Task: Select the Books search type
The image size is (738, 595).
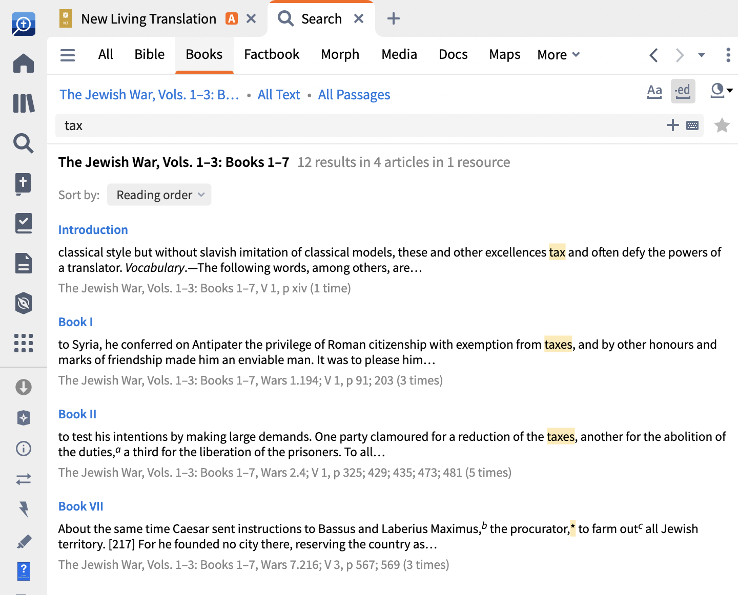Action: pos(204,54)
